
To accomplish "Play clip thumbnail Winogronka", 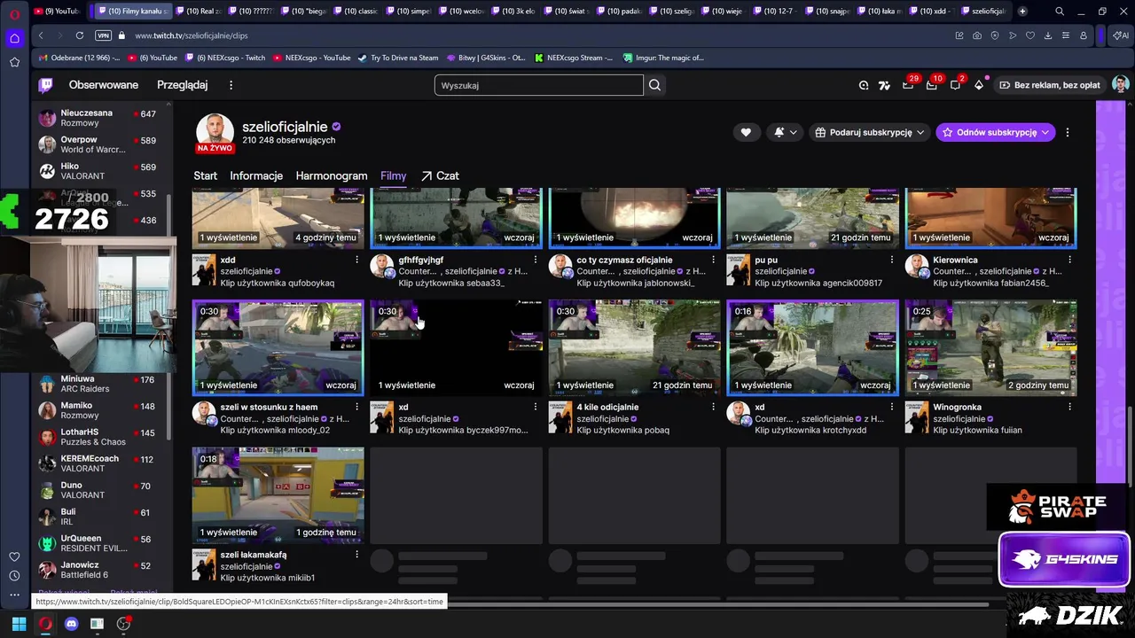I will [x=990, y=347].
